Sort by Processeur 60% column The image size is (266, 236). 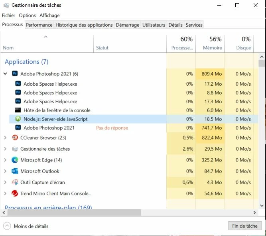coord(181,44)
